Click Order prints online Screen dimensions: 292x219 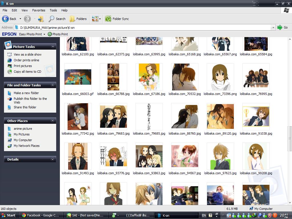27,60
